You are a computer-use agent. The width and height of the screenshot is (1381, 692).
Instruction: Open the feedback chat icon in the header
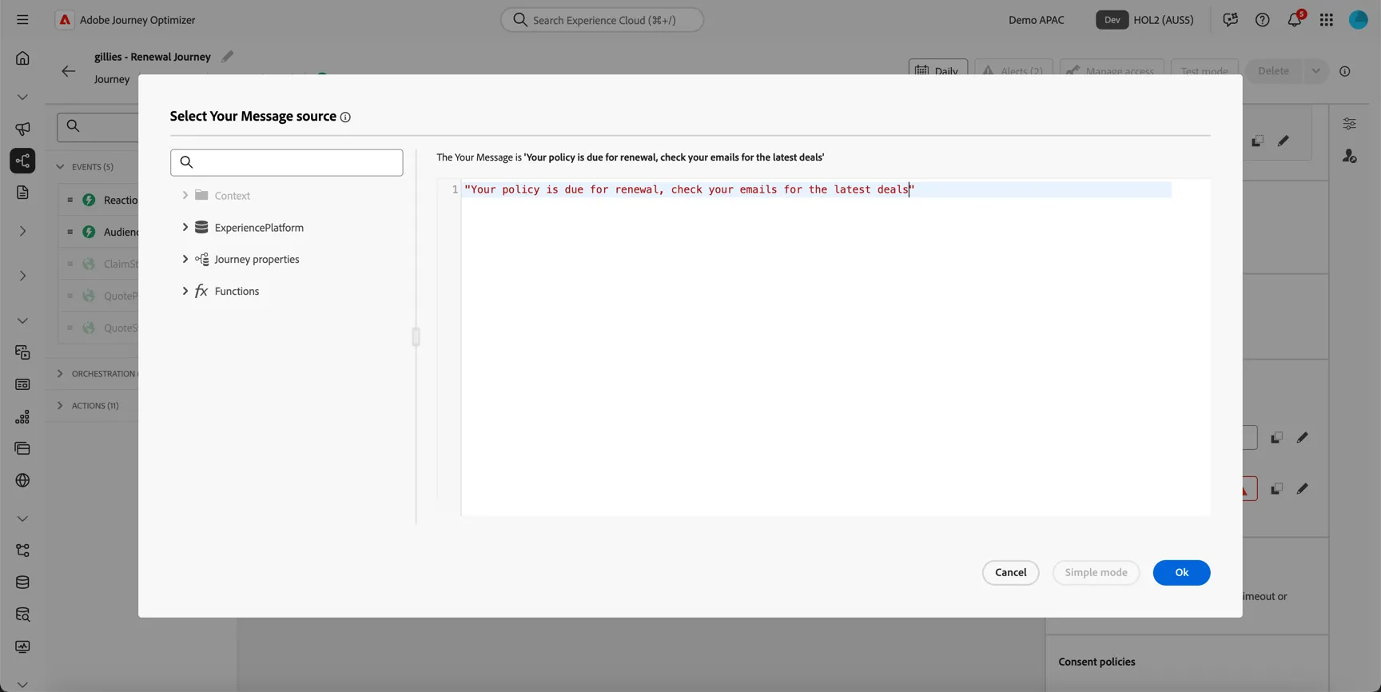pos(1230,20)
